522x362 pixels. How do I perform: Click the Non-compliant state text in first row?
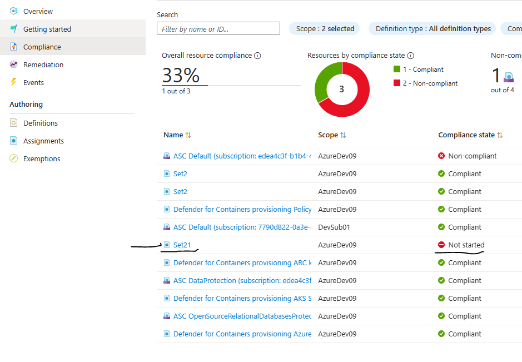[472, 156]
